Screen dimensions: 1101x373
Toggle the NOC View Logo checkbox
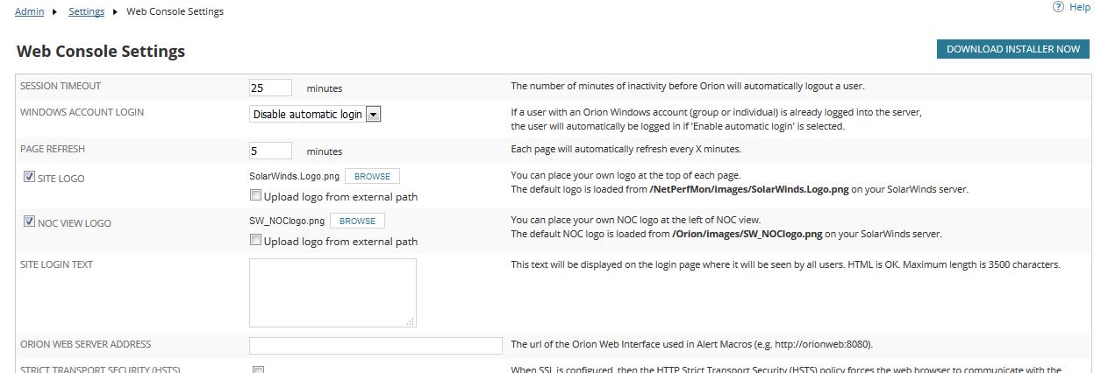click(x=29, y=221)
